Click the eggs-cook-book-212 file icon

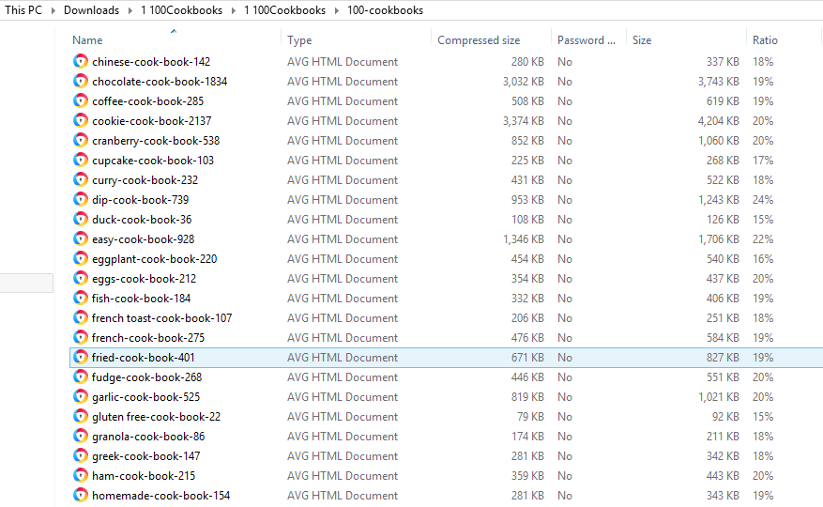pos(81,279)
